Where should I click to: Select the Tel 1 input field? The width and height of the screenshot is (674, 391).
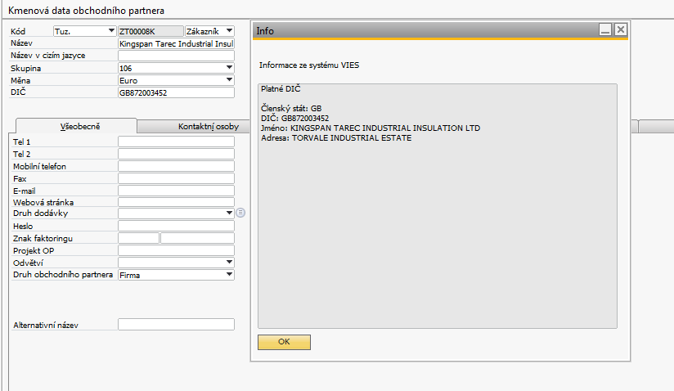click(176, 142)
